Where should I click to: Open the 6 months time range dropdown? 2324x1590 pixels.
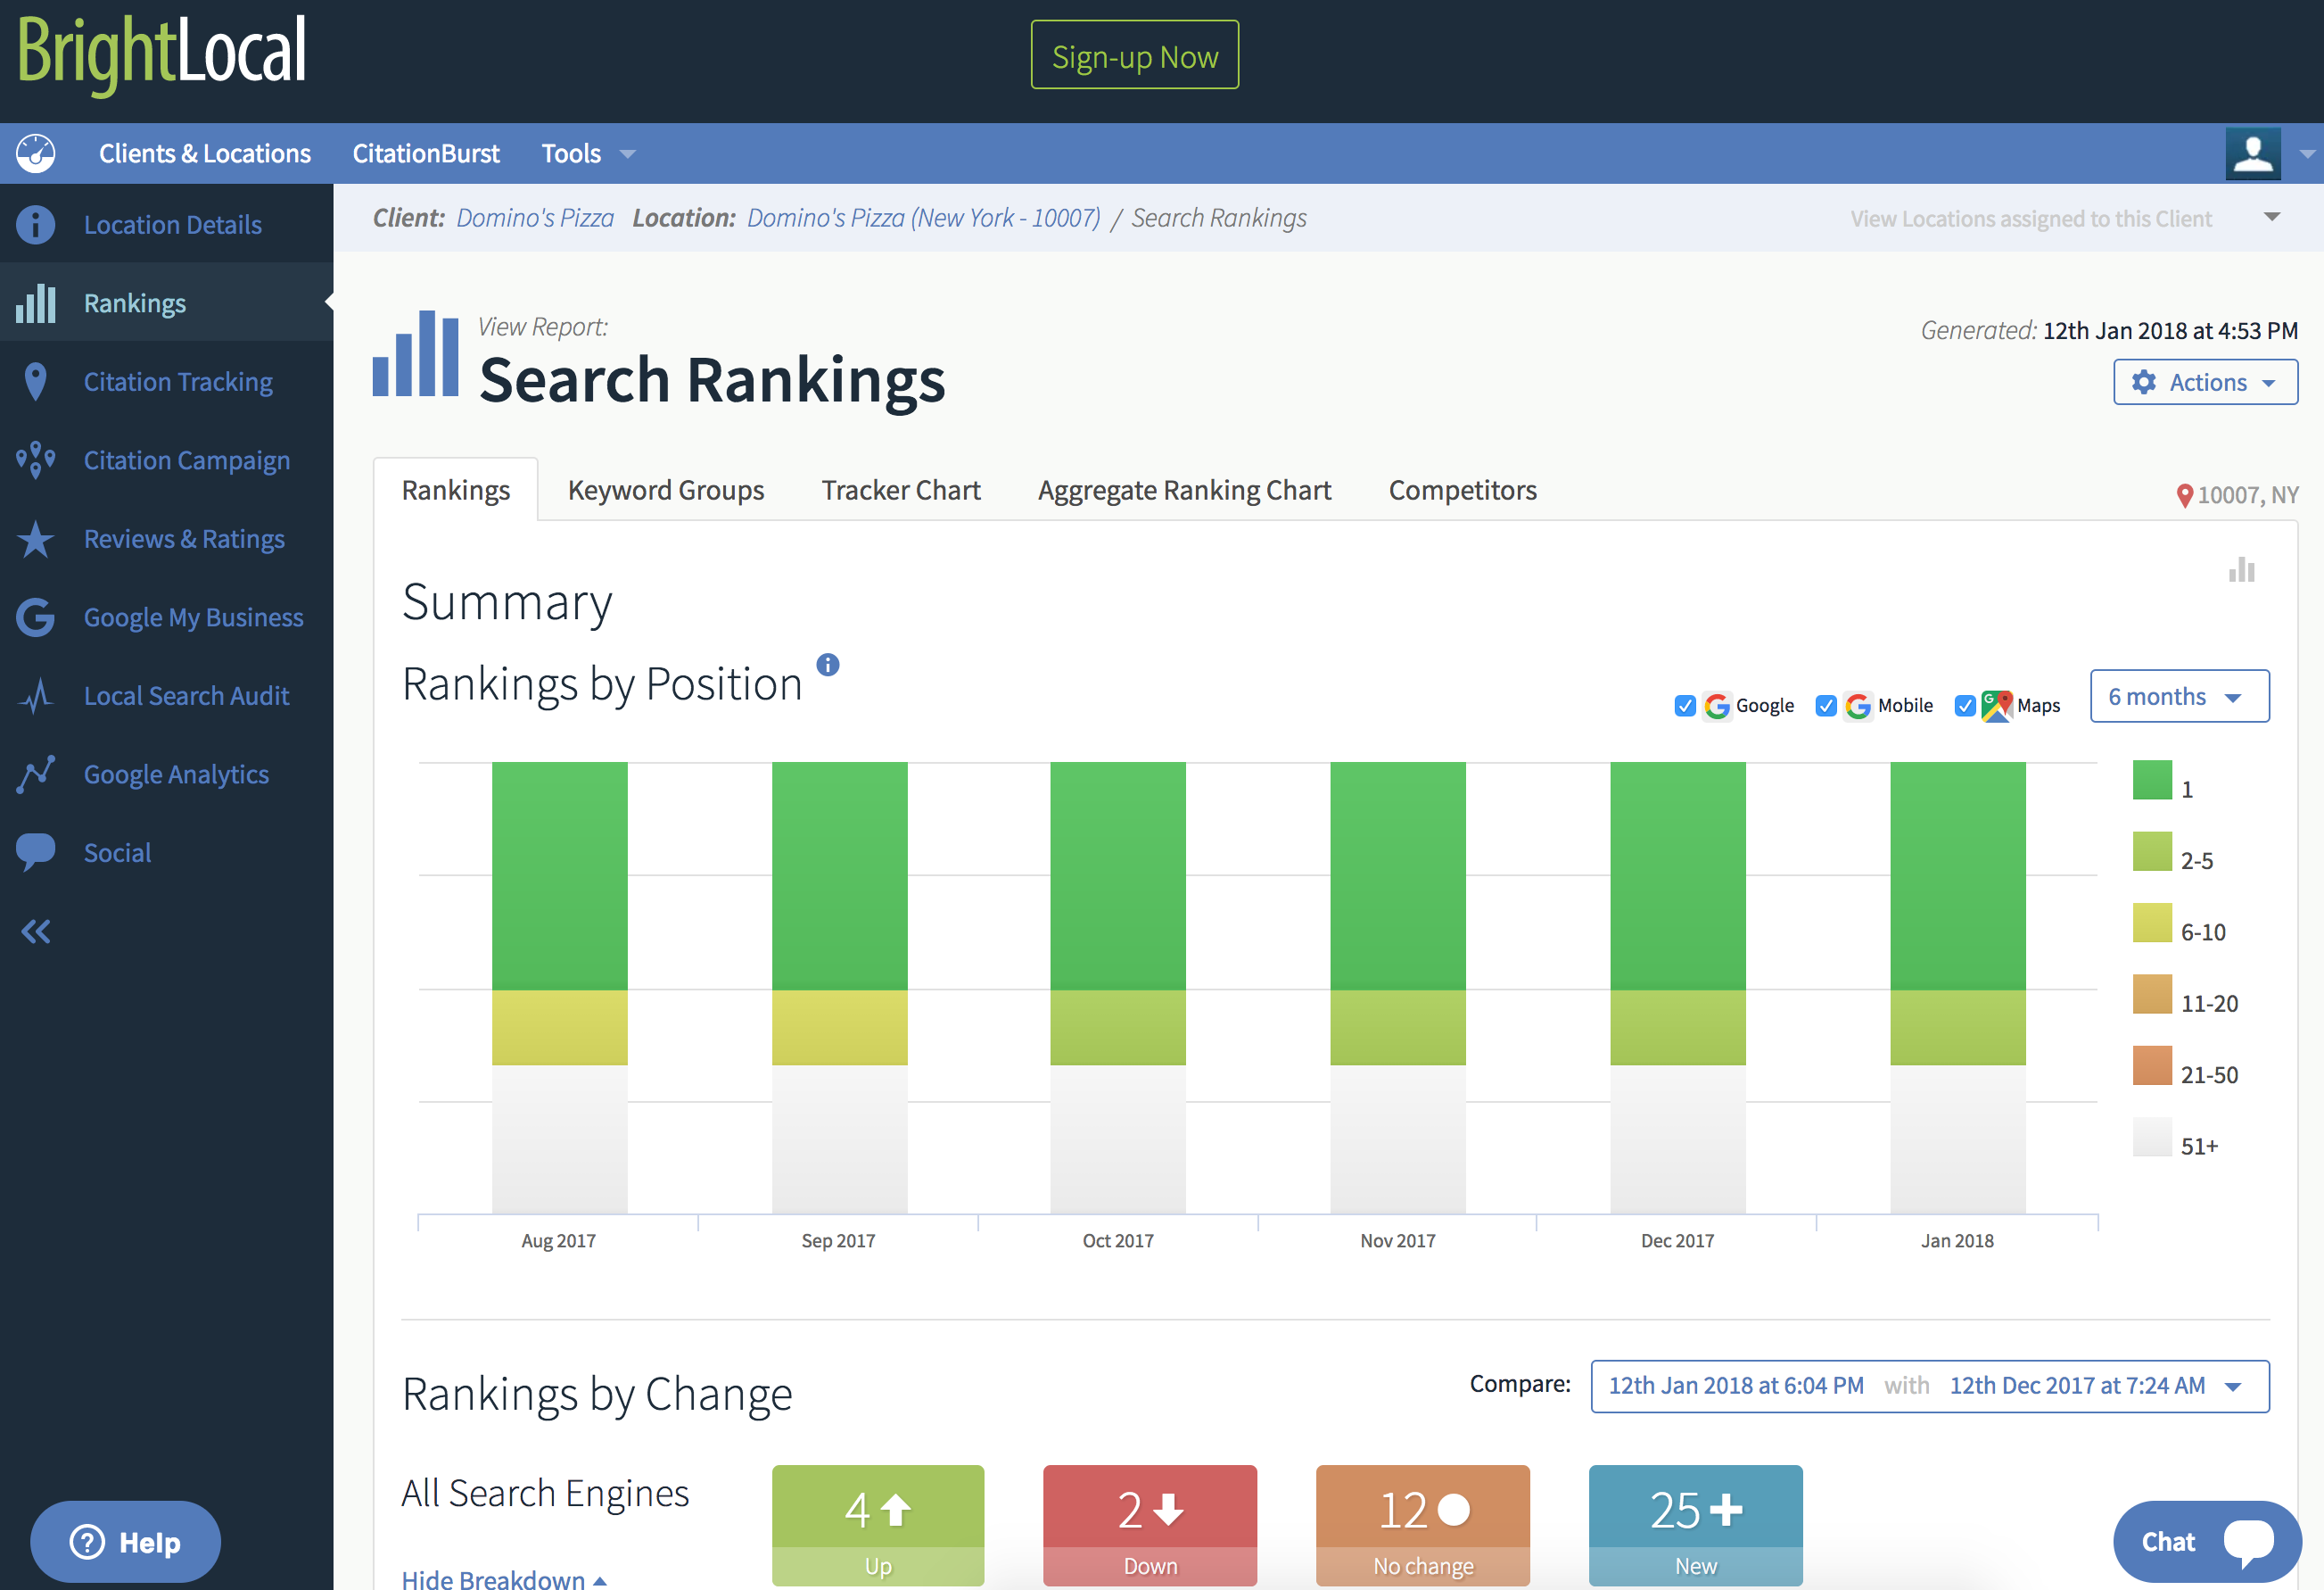(2179, 697)
